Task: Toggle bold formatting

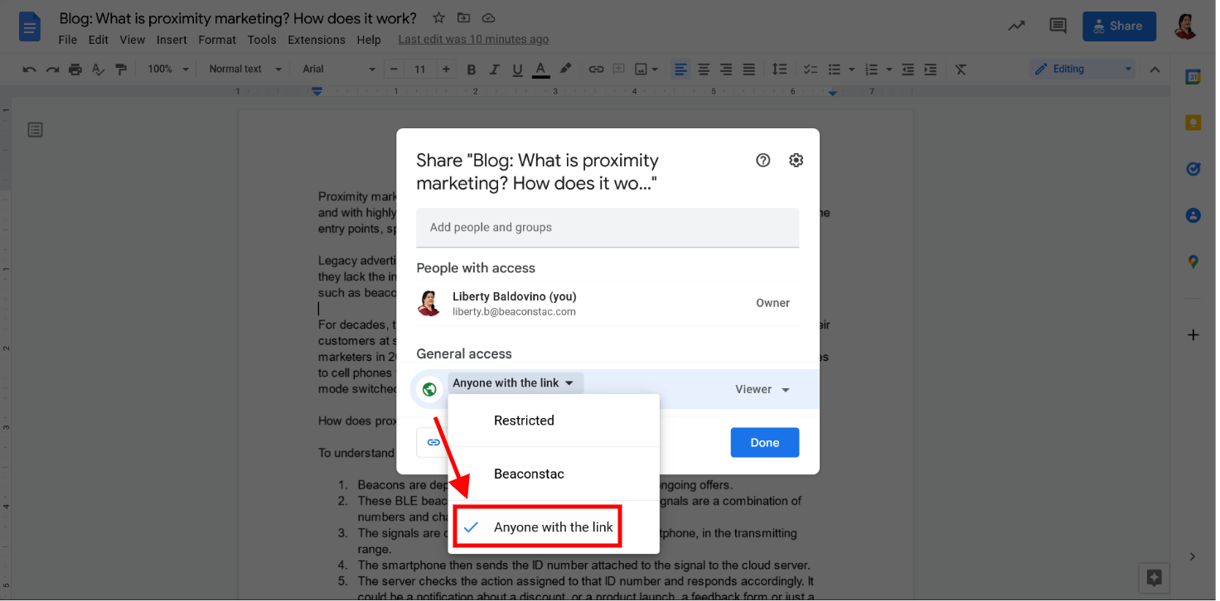Action: pos(472,70)
